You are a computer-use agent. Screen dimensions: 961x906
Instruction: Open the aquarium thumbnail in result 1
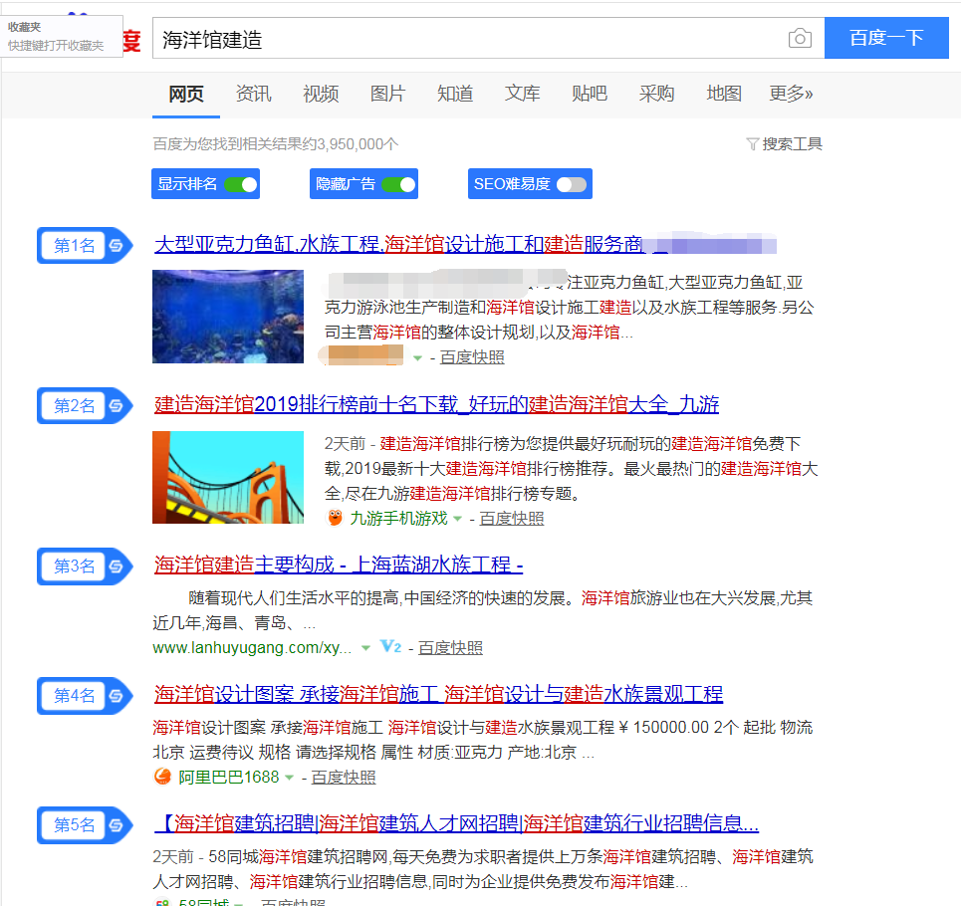(x=228, y=317)
